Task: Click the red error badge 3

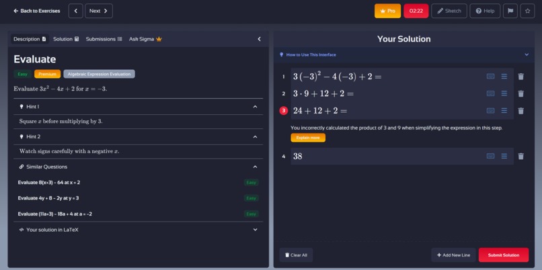Action: [284, 111]
